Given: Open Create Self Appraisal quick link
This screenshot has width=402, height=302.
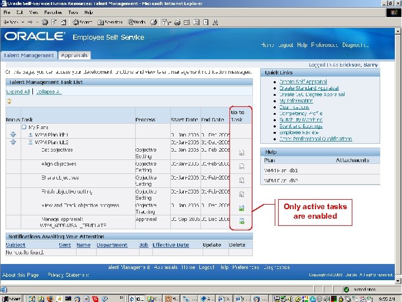Looking at the screenshot, I should tap(303, 82).
